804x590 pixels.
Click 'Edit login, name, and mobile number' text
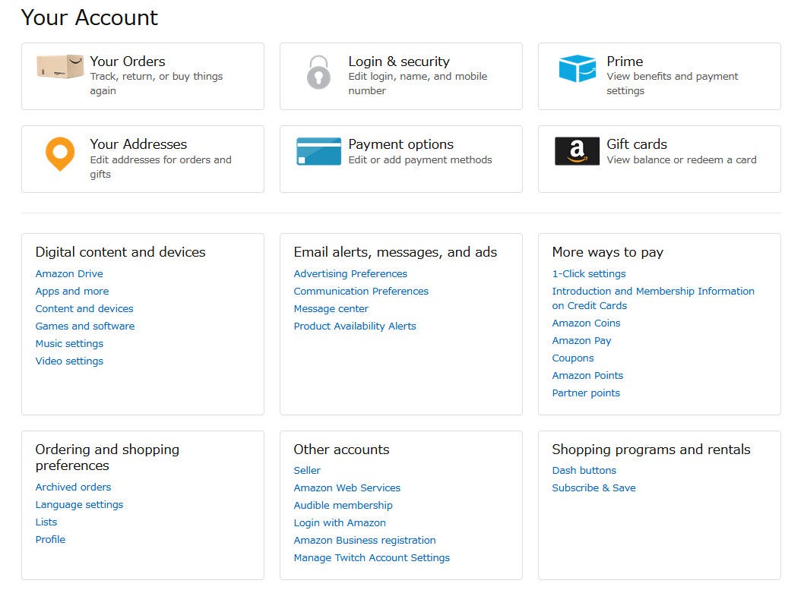click(418, 84)
